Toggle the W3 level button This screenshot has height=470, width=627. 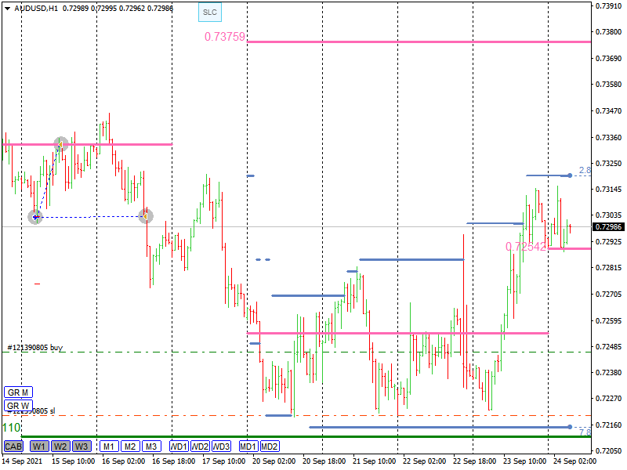pos(82,446)
